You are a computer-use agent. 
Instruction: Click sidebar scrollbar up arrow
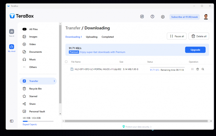pyautogui.click(x=60, y=24)
